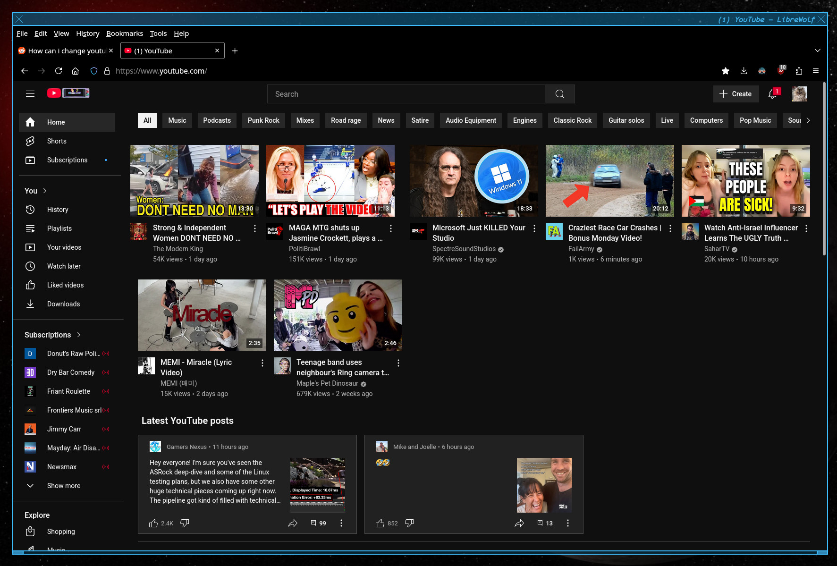Open the Jimmy Carr subscription
This screenshot has width=837, height=566.
pos(67,429)
